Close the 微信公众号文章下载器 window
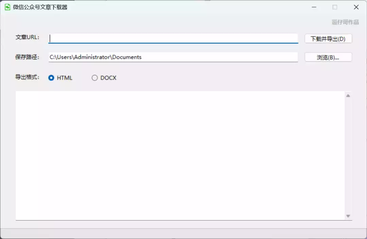This screenshot has width=367, height=239. point(356,7)
